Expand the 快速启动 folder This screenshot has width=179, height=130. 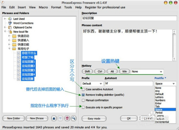(9, 36)
